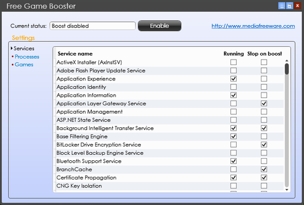Uncheck Running for Certificate Propagation
This screenshot has height=205, width=304.
[233, 178]
